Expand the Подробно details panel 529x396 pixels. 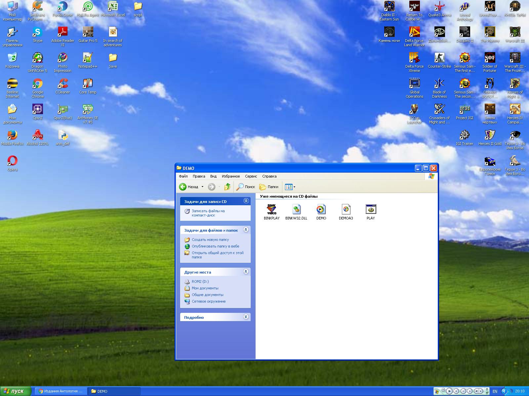click(x=246, y=317)
